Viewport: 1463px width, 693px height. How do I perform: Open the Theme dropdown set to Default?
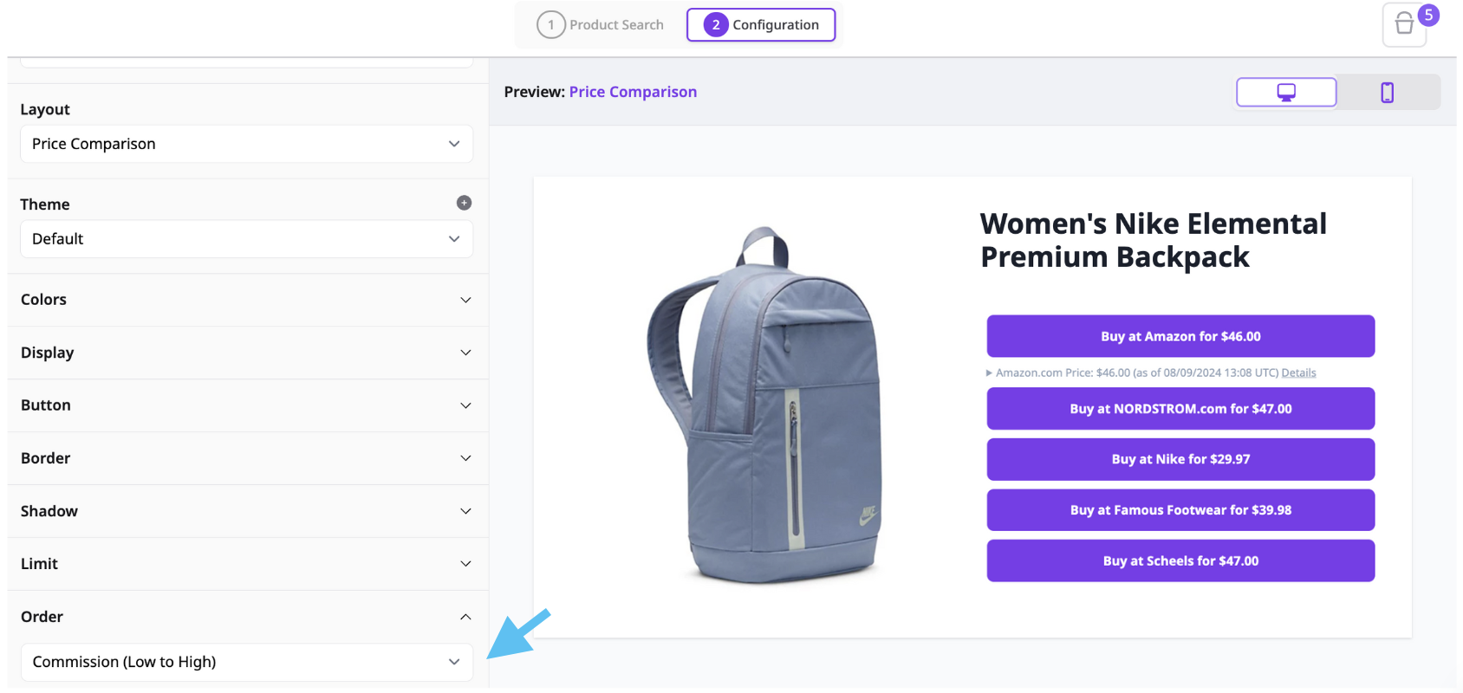(x=246, y=239)
